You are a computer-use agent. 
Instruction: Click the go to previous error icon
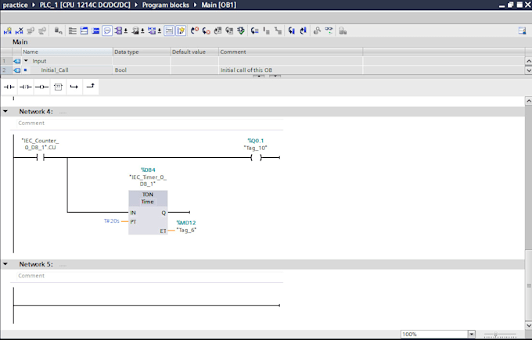[x=206, y=31]
